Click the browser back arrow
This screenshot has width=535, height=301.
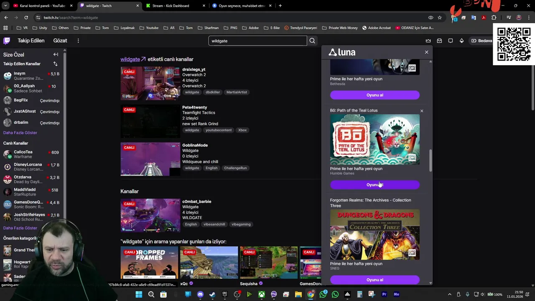(x=6, y=18)
